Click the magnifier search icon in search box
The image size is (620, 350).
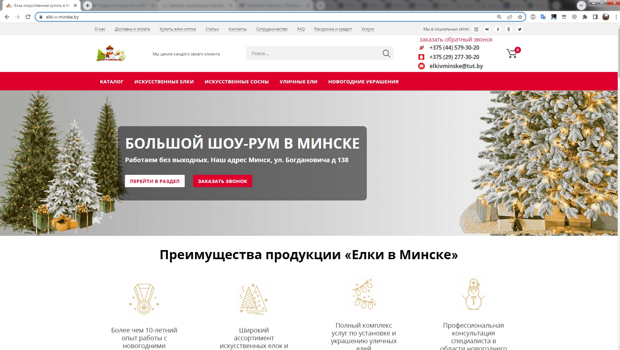point(386,54)
